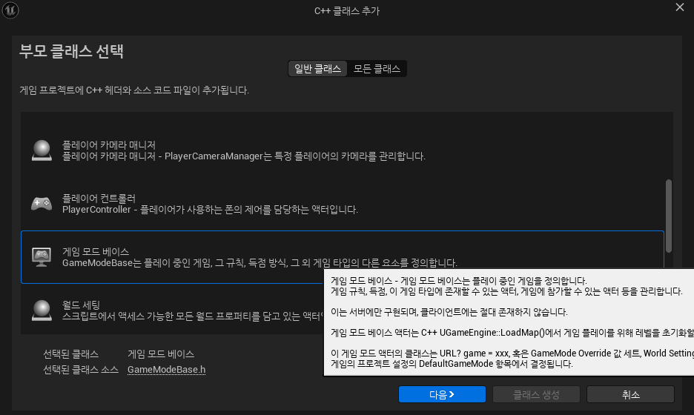Viewport: 694px width, 415px height.
Task: Click the 부모 클래스 선택 heading
Action: (71, 51)
